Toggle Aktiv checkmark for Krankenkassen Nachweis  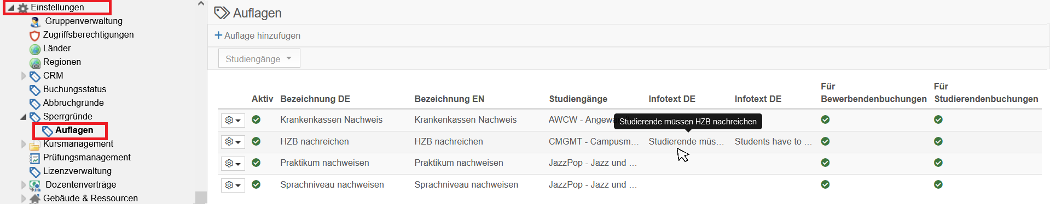256,119
